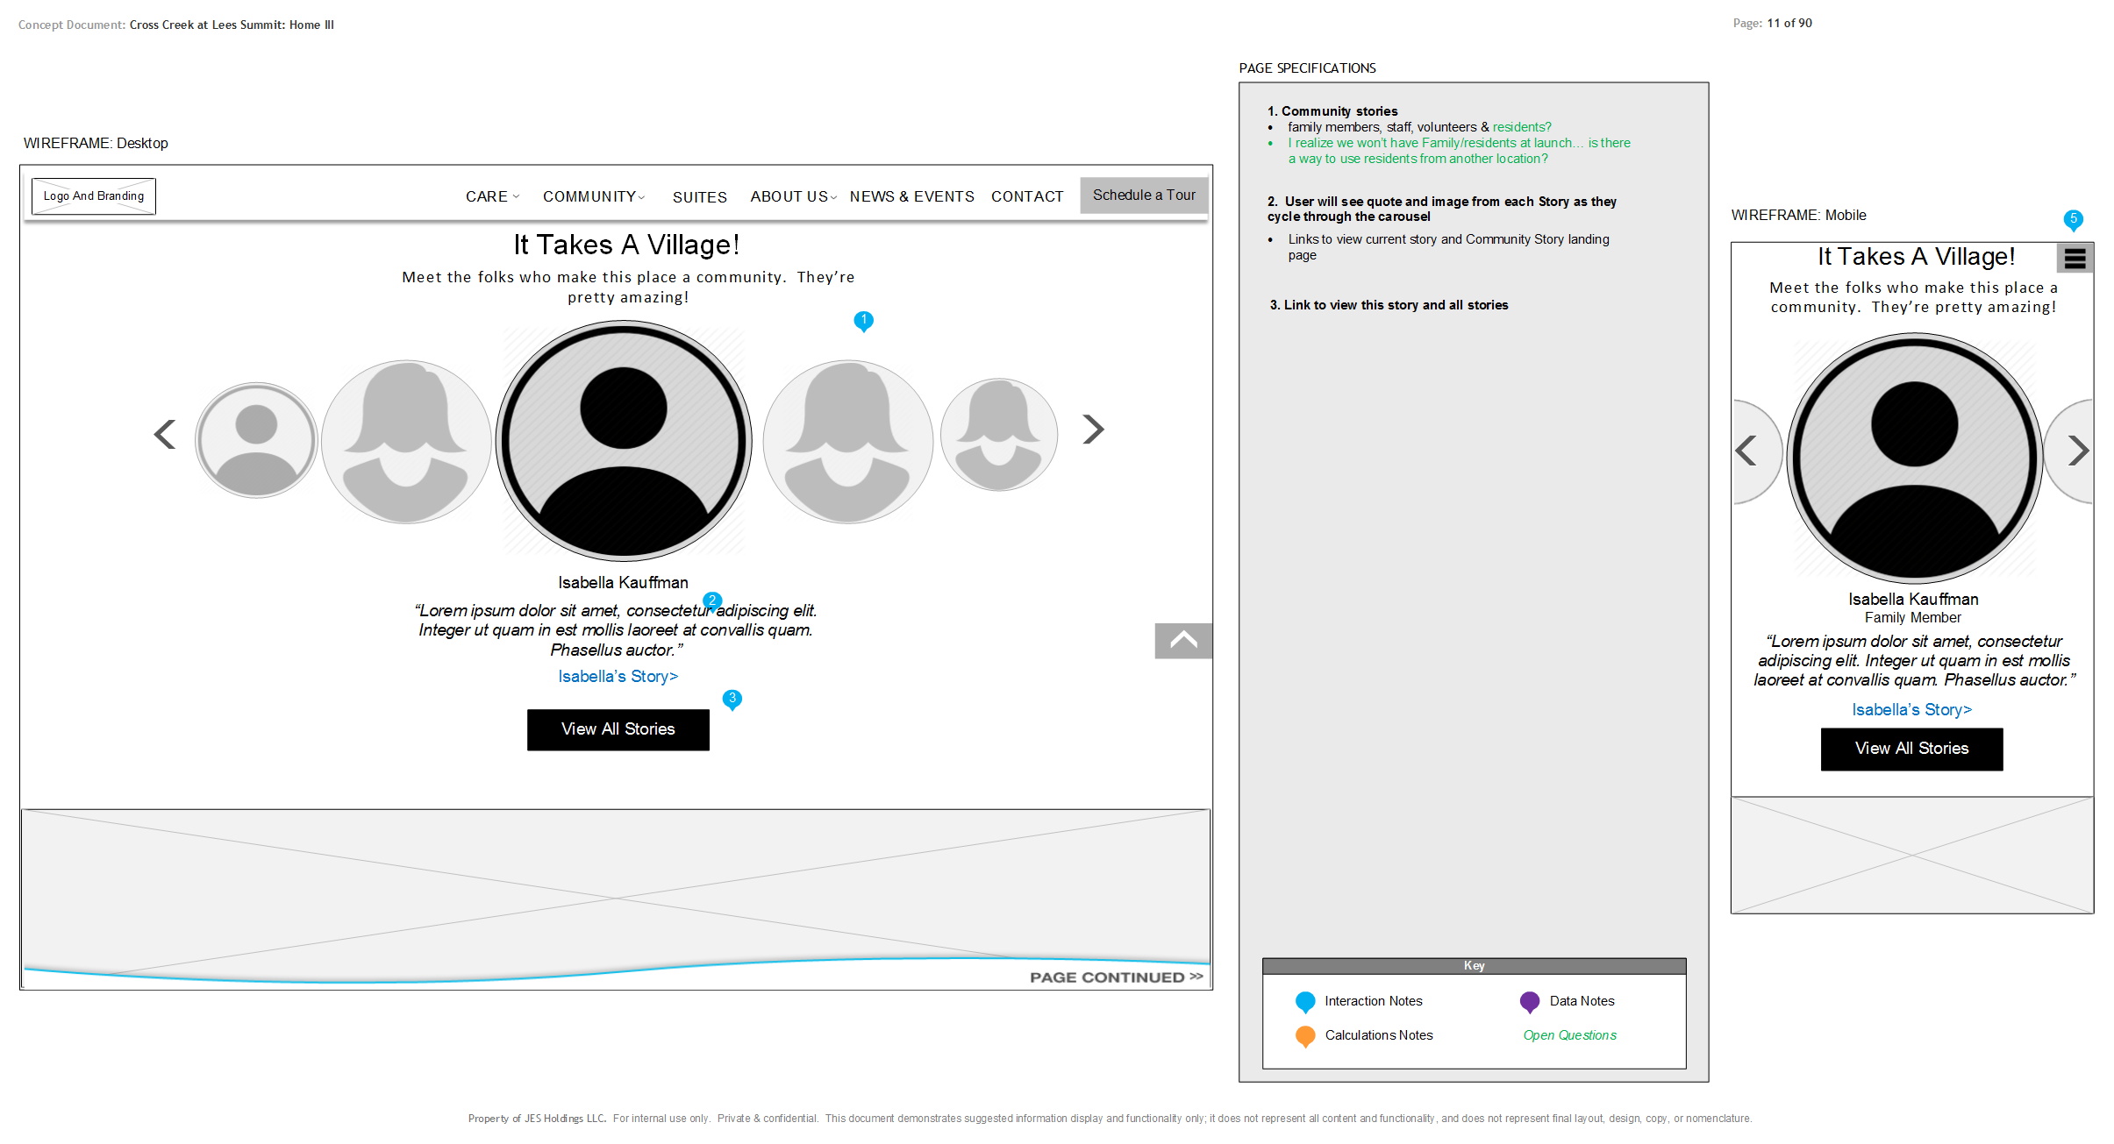
Task: Click the desktop carousel next arrow
Action: pyautogui.click(x=1092, y=430)
